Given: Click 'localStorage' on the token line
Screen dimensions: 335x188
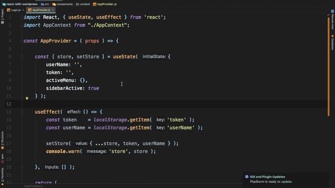Looking at the screenshot, I should pyautogui.click(x=110, y=120).
